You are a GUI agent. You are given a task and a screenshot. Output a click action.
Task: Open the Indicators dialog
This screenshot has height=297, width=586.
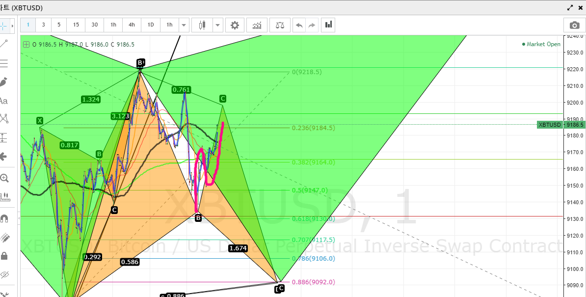click(257, 25)
